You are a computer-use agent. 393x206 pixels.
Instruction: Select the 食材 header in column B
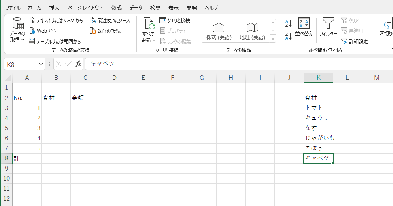coord(56,98)
